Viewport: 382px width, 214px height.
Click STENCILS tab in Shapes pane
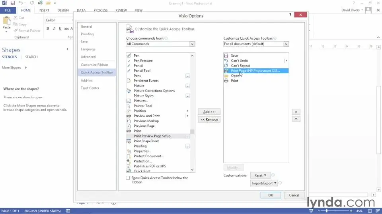click(10, 57)
